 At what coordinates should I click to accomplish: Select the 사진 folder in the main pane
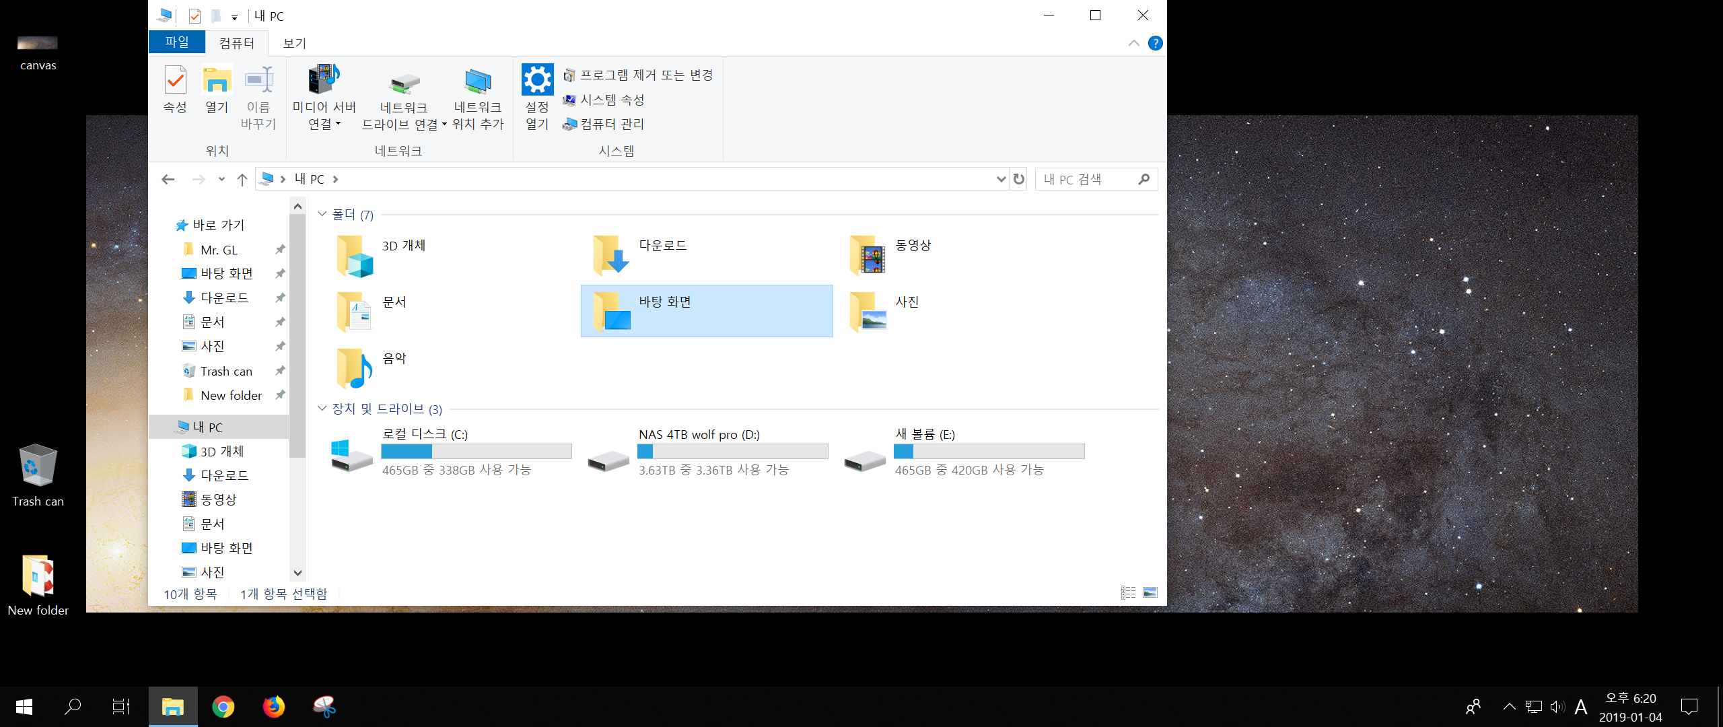pos(963,311)
